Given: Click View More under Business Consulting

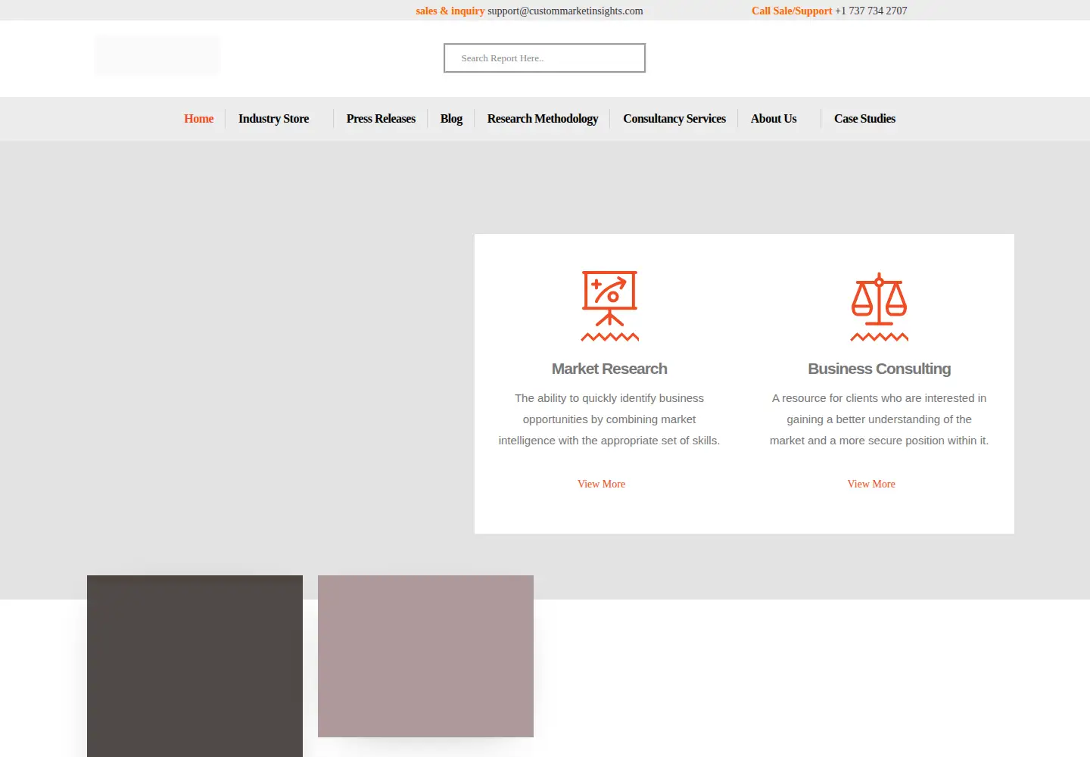Looking at the screenshot, I should coord(871,484).
